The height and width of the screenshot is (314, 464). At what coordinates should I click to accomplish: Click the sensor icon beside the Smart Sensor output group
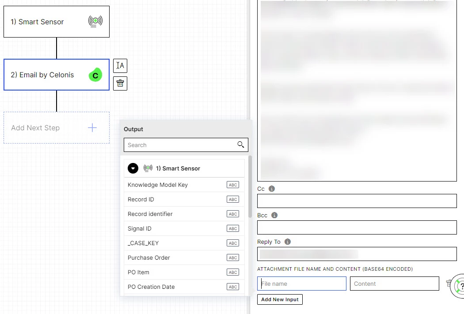point(148,168)
